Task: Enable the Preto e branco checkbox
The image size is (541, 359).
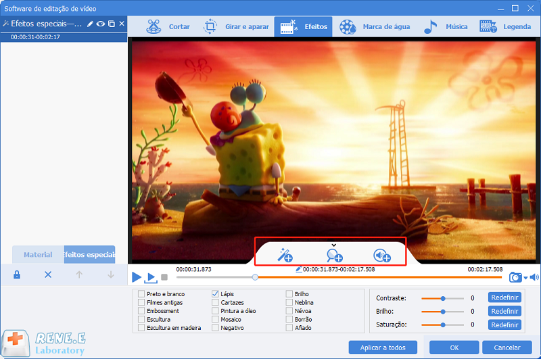Action: point(141,294)
